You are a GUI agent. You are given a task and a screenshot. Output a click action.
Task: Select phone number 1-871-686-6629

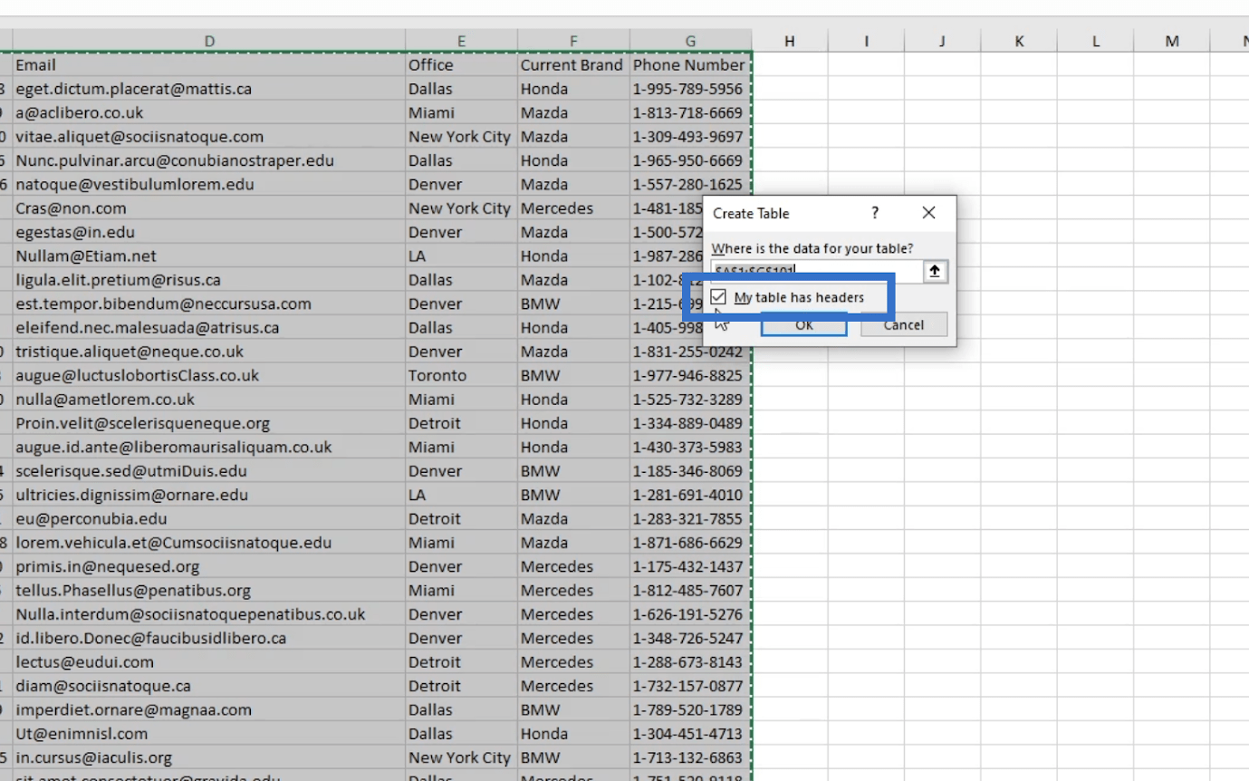(x=690, y=543)
